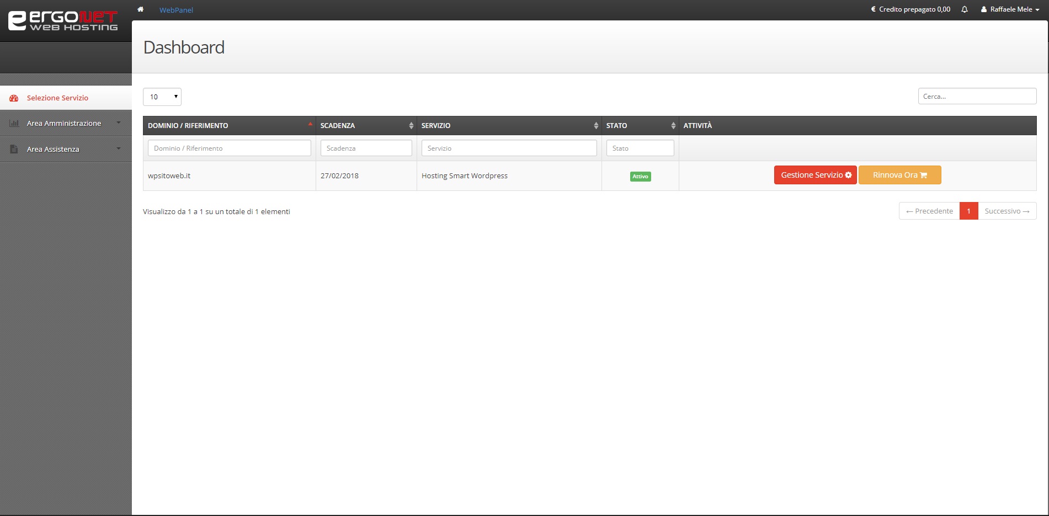Open the Raffaele Mele user menu
This screenshot has height=516, width=1049.
[1010, 9]
